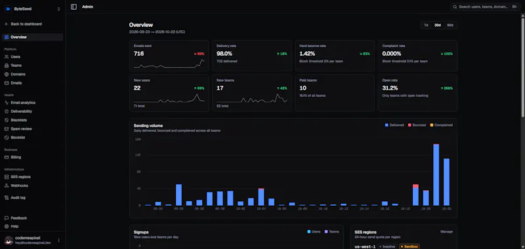Click the Sandbox badge for us-west-1

point(409,246)
